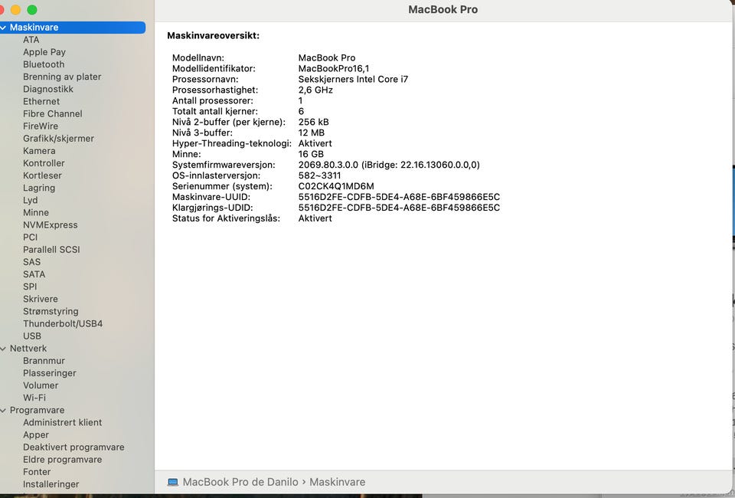
Task: Select Plasseringer
Action: [49, 373]
